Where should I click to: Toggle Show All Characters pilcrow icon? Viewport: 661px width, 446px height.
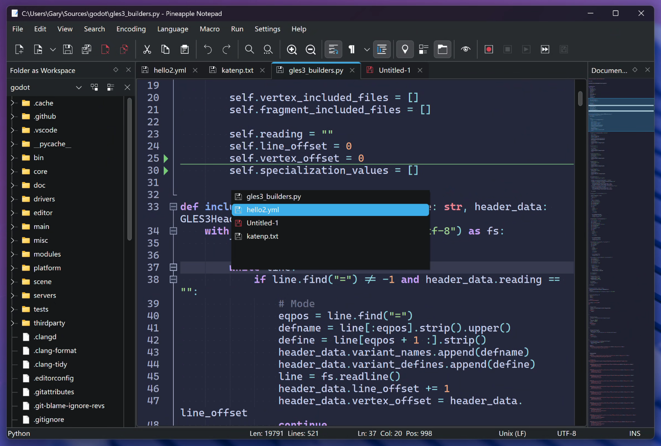click(x=352, y=49)
